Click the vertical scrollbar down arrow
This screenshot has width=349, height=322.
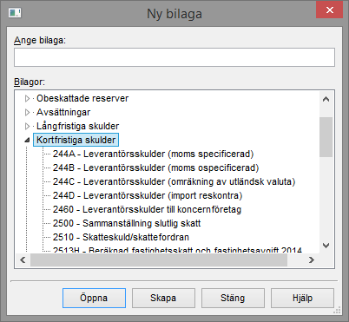point(326,246)
